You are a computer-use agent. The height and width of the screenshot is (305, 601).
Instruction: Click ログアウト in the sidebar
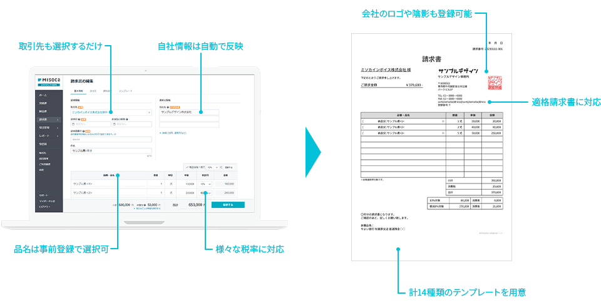pyautogui.click(x=44, y=207)
